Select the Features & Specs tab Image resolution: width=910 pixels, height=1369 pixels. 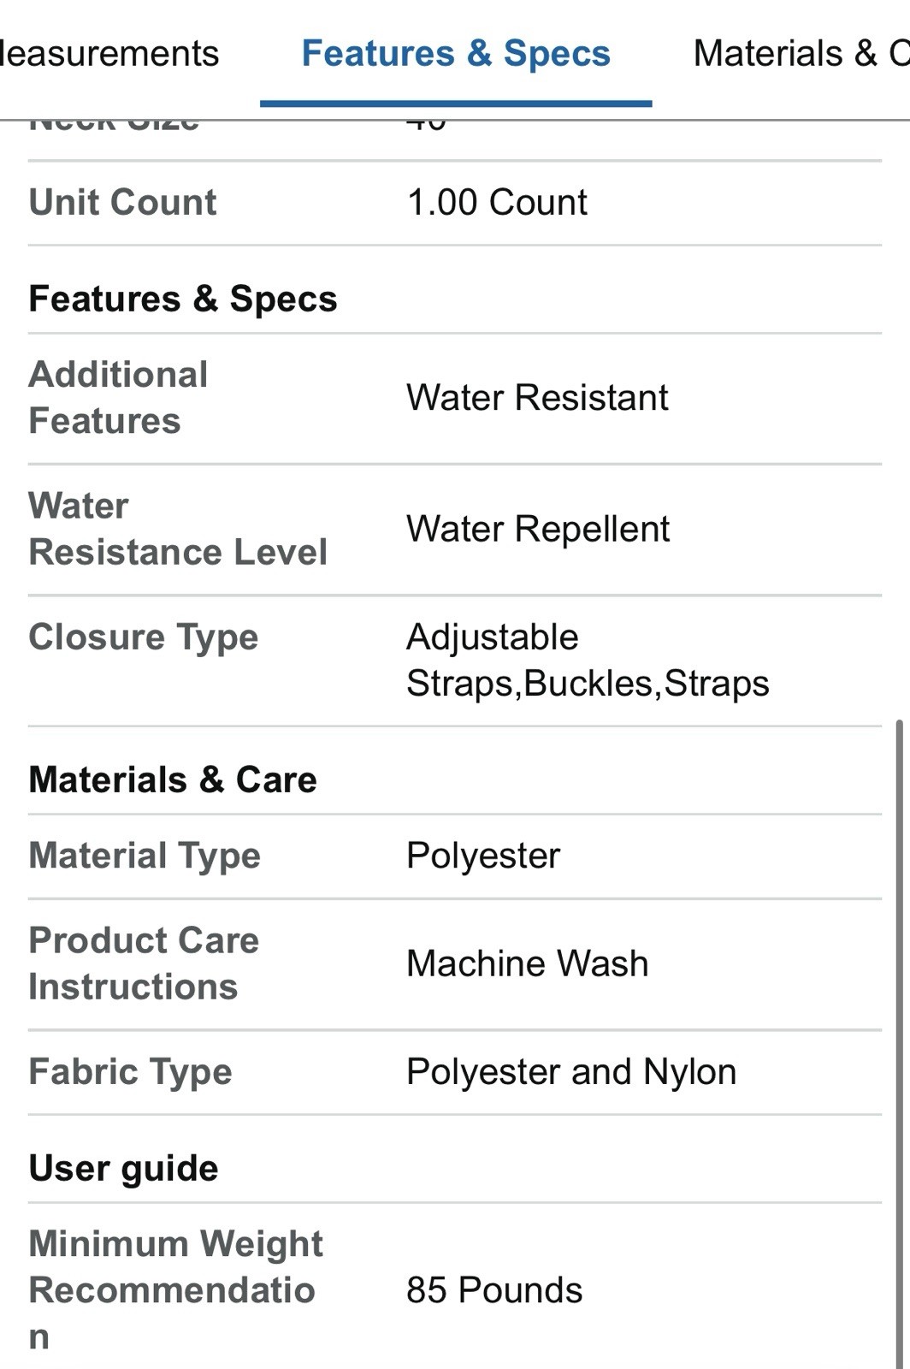tap(456, 53)
